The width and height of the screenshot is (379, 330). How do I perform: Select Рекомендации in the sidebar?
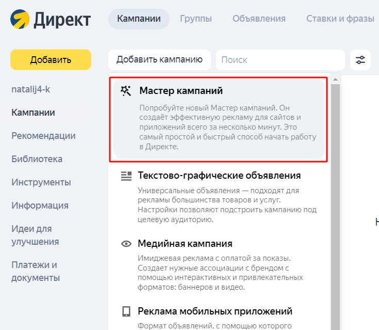coord(43,136)
